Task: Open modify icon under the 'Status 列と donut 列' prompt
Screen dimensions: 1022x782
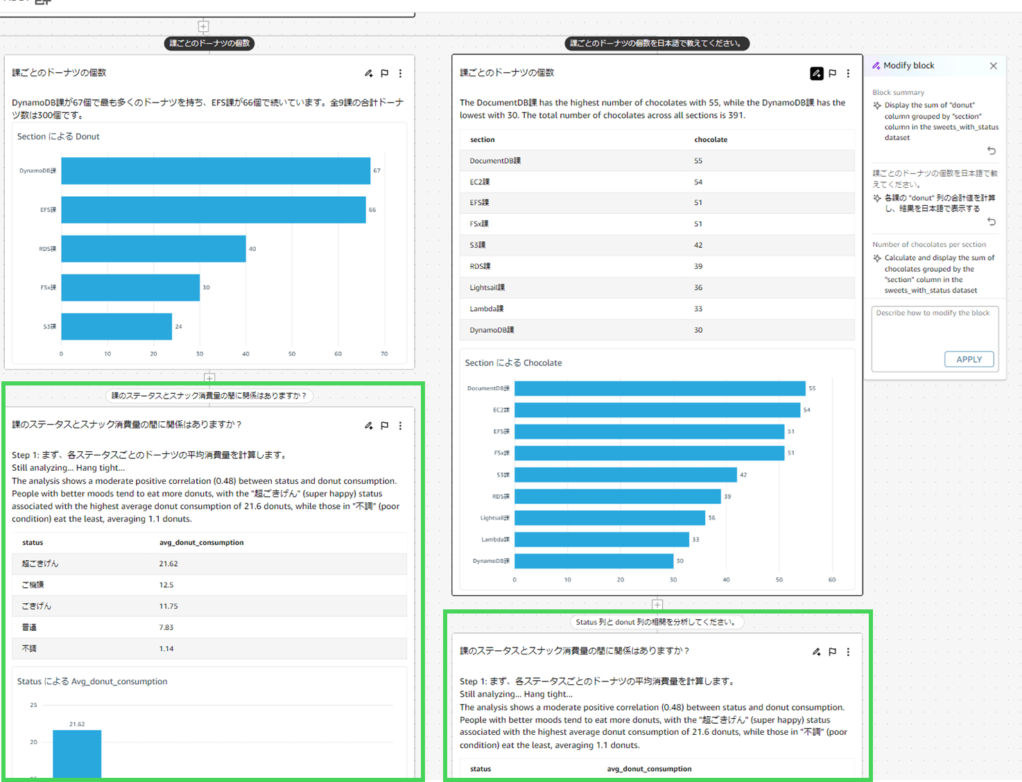Action: [x=817, y=652]
